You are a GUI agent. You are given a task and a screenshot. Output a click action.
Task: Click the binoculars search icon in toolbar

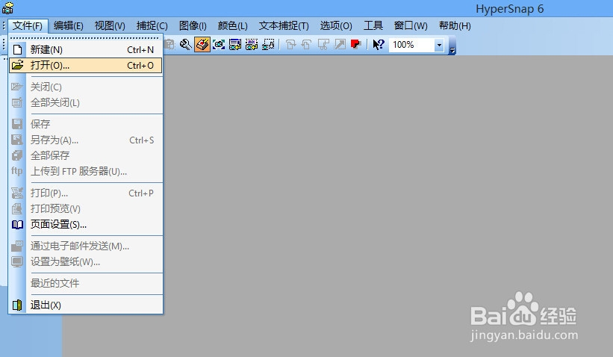(186, 45)
